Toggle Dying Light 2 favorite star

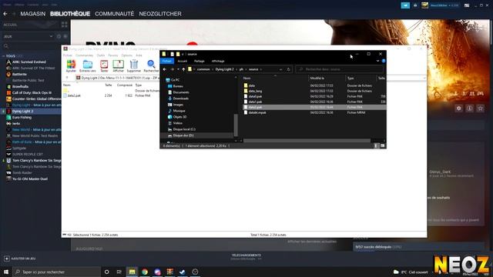click(x=481, y=108)
